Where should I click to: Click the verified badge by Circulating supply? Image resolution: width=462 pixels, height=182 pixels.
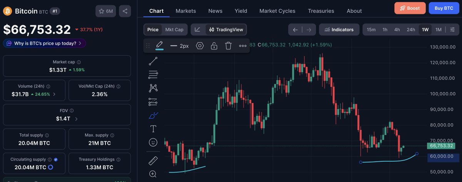56,159
